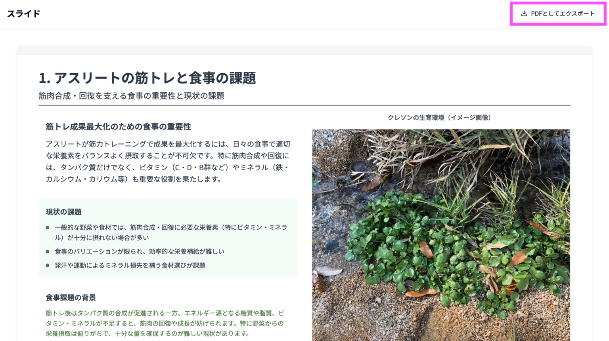Click the download icon on the export button
This screenshot has width=609, height=341.
click(x=524, y=13)
